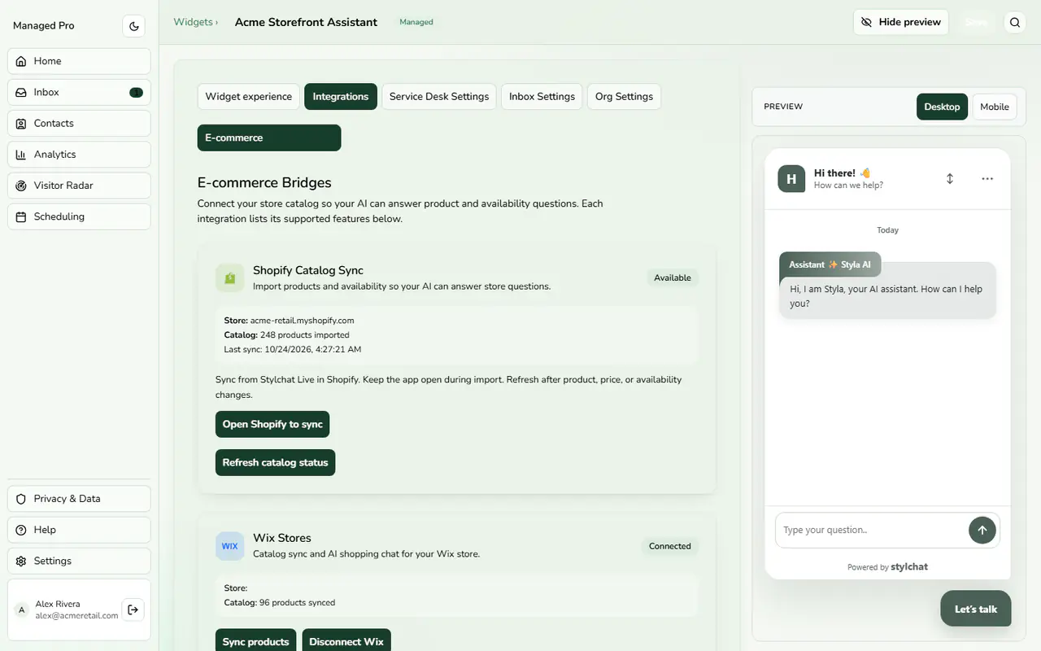Viewport: 1041px width, 651px height.
Task: Click the Let's talk chat launcher
Action: point(976,609)
